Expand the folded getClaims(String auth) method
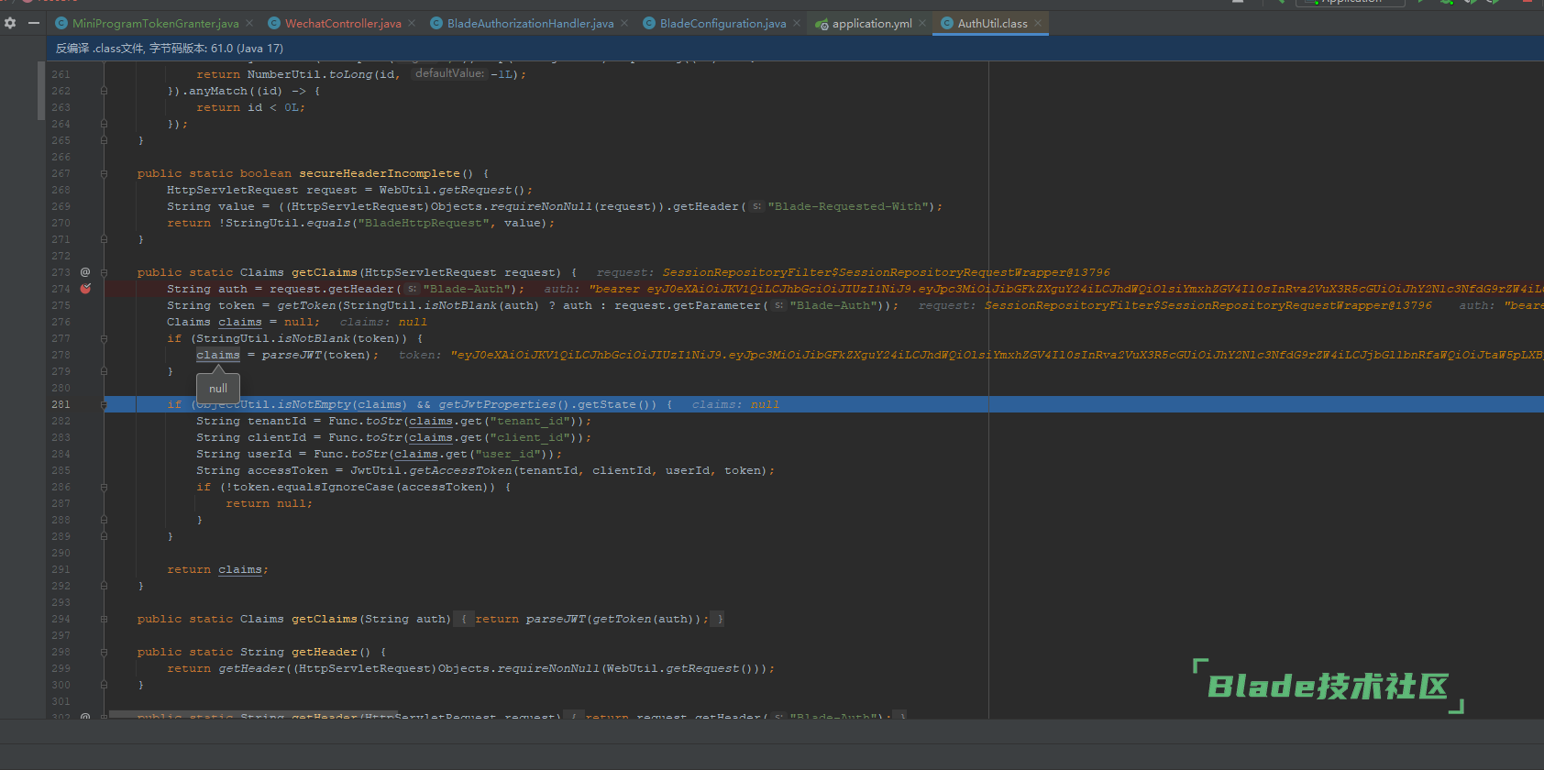 tap(104, 620)
